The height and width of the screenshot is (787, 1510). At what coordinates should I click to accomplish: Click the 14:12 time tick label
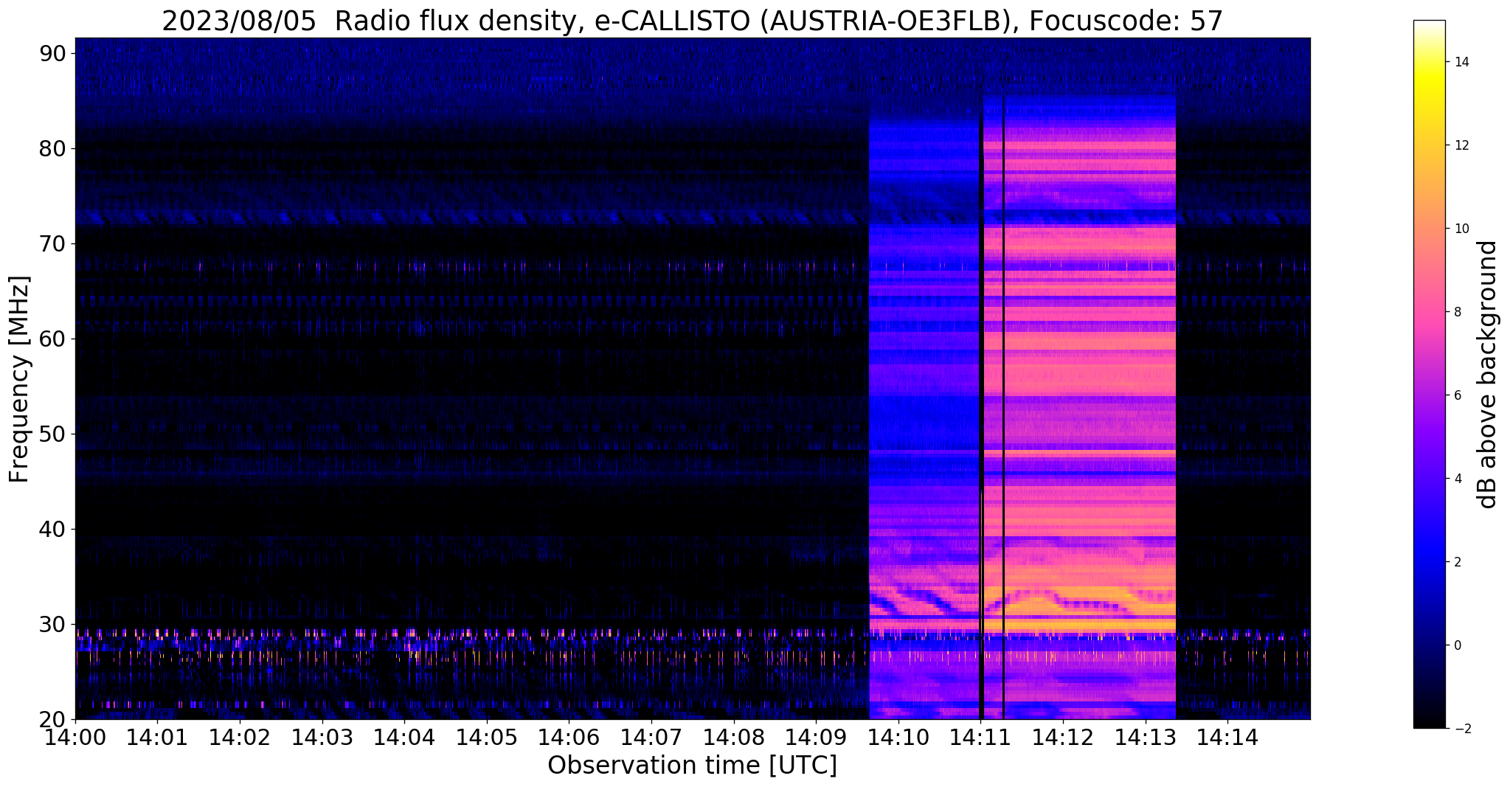pos(1063,737)
